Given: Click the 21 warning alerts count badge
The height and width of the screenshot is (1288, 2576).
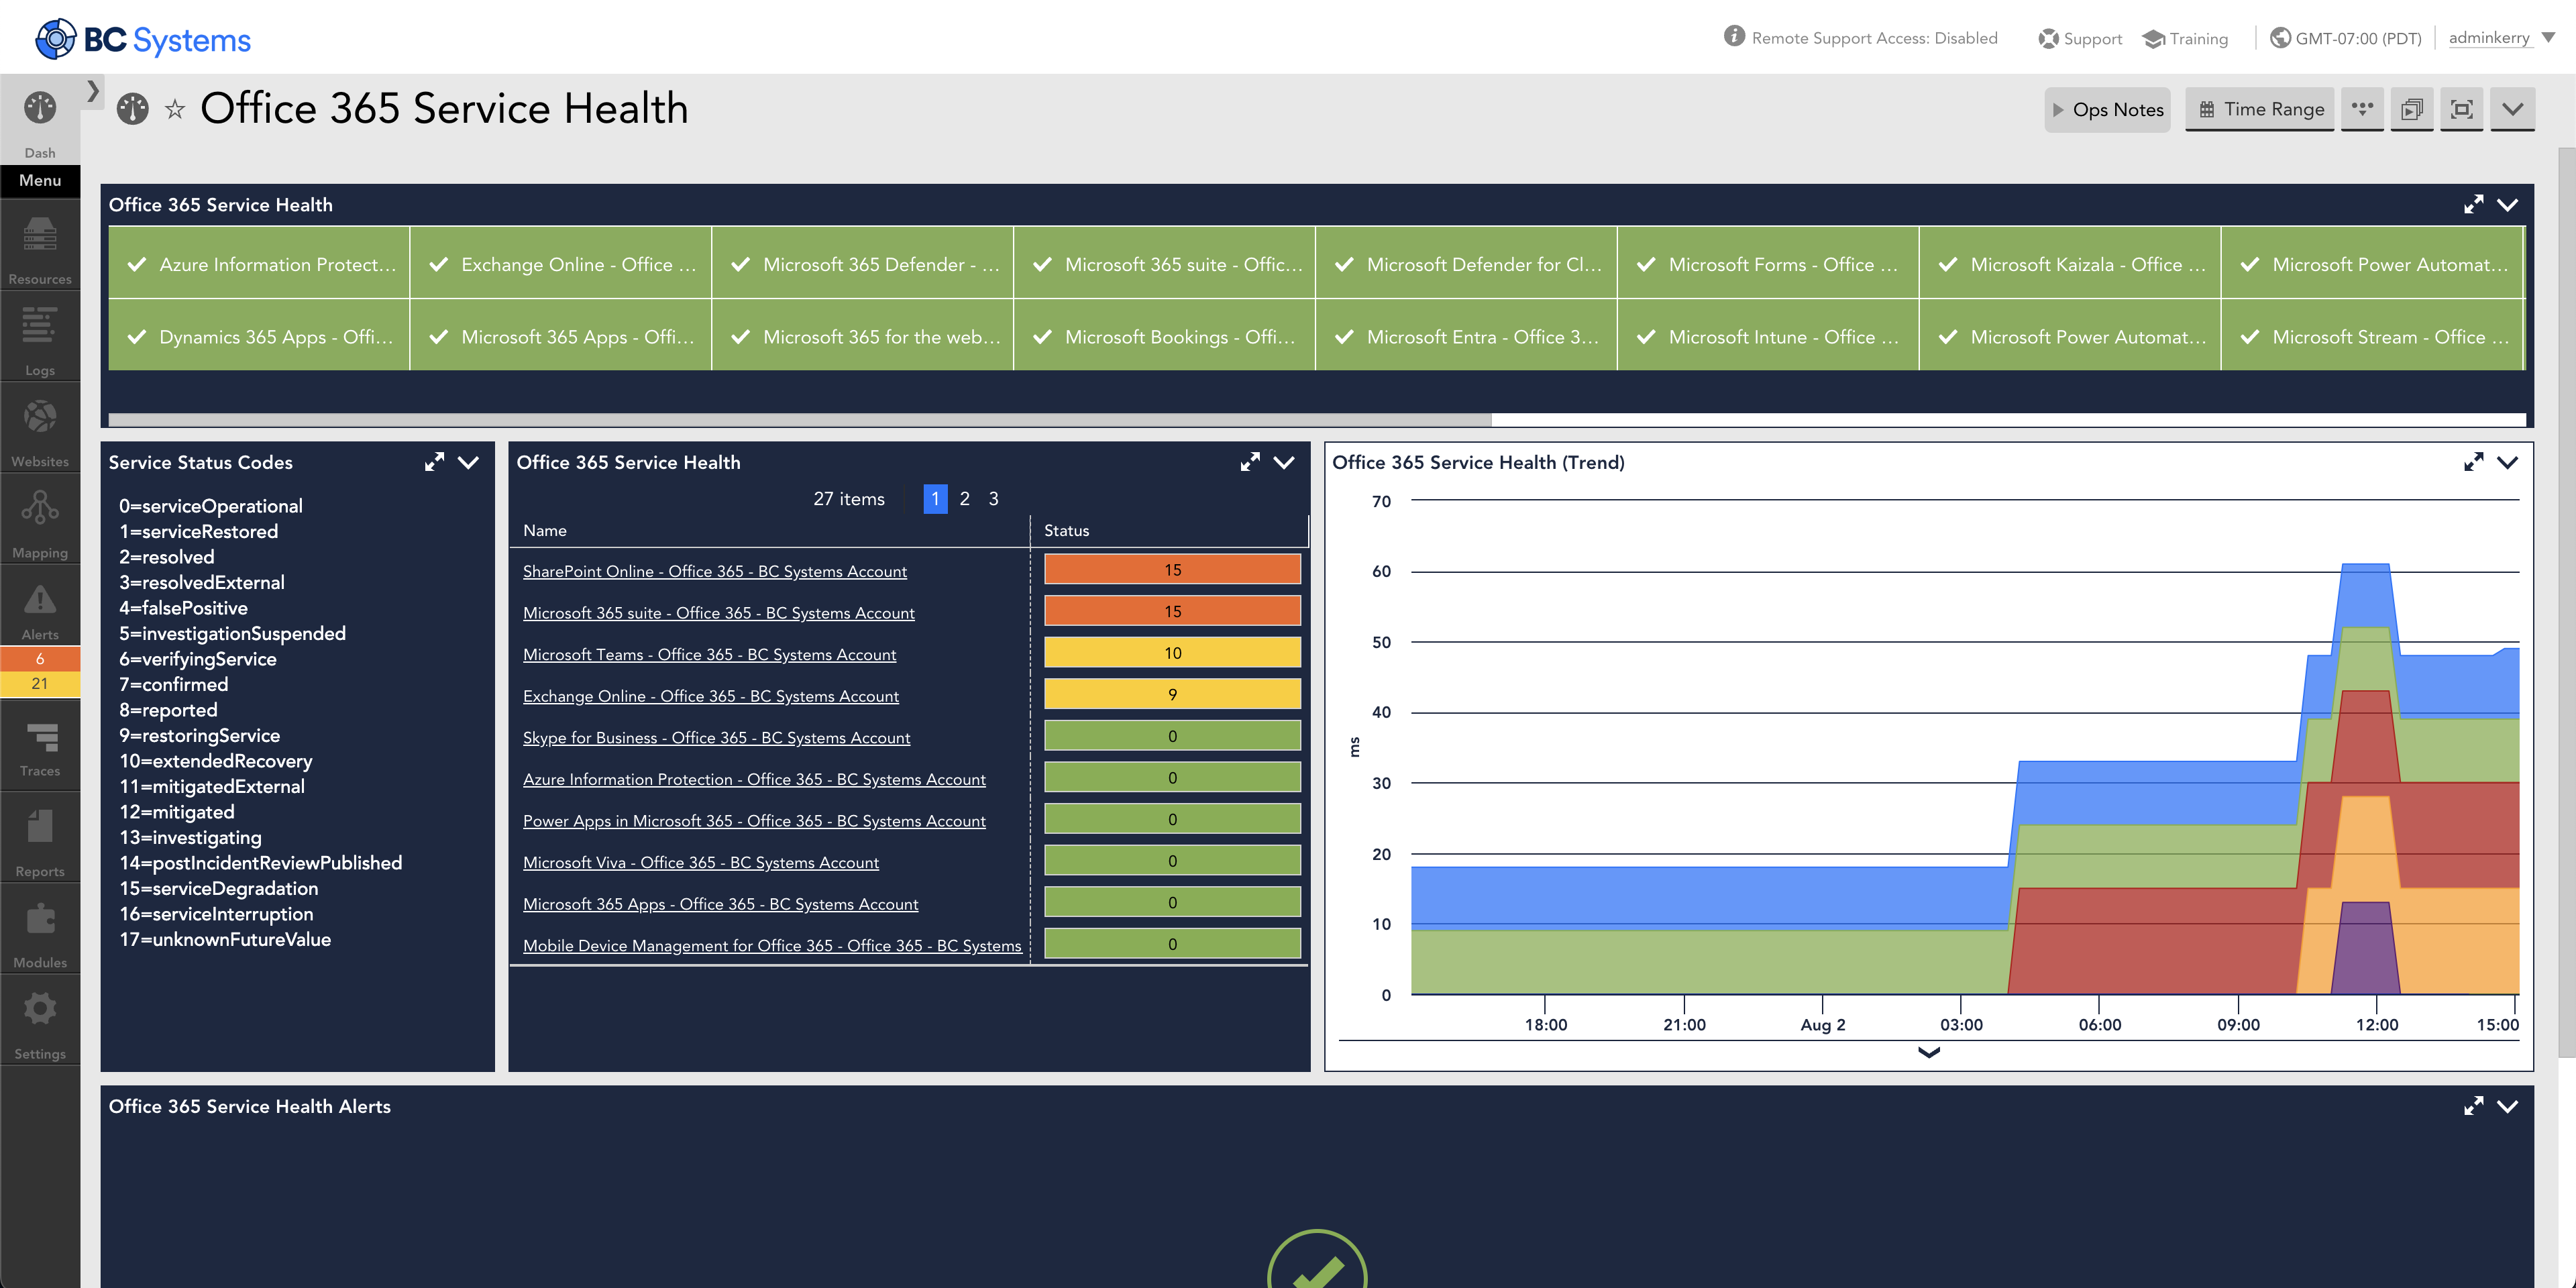Looking at the screenshot, I should (x=40, y=683).
